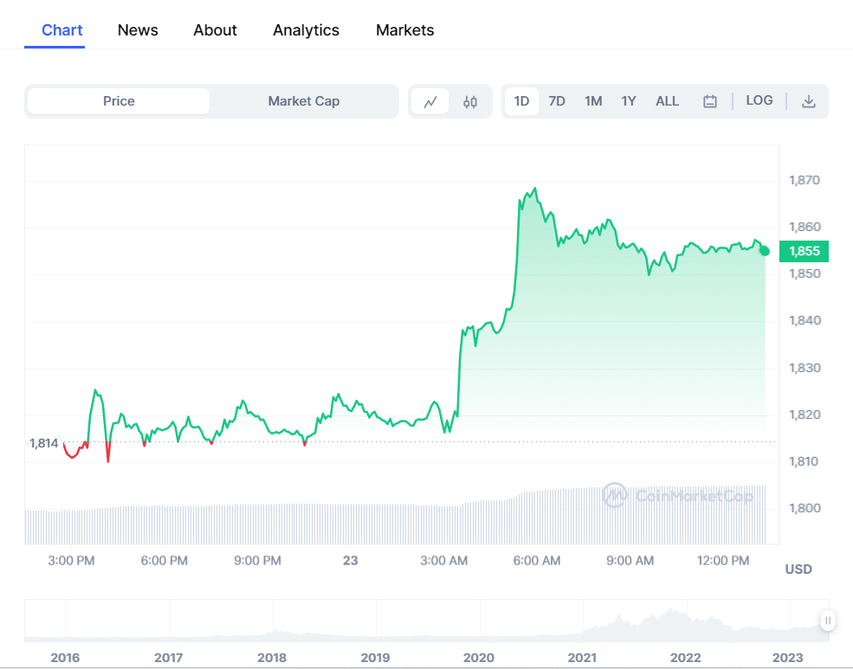Click 2016 on the history timeline

pos(65,658)
